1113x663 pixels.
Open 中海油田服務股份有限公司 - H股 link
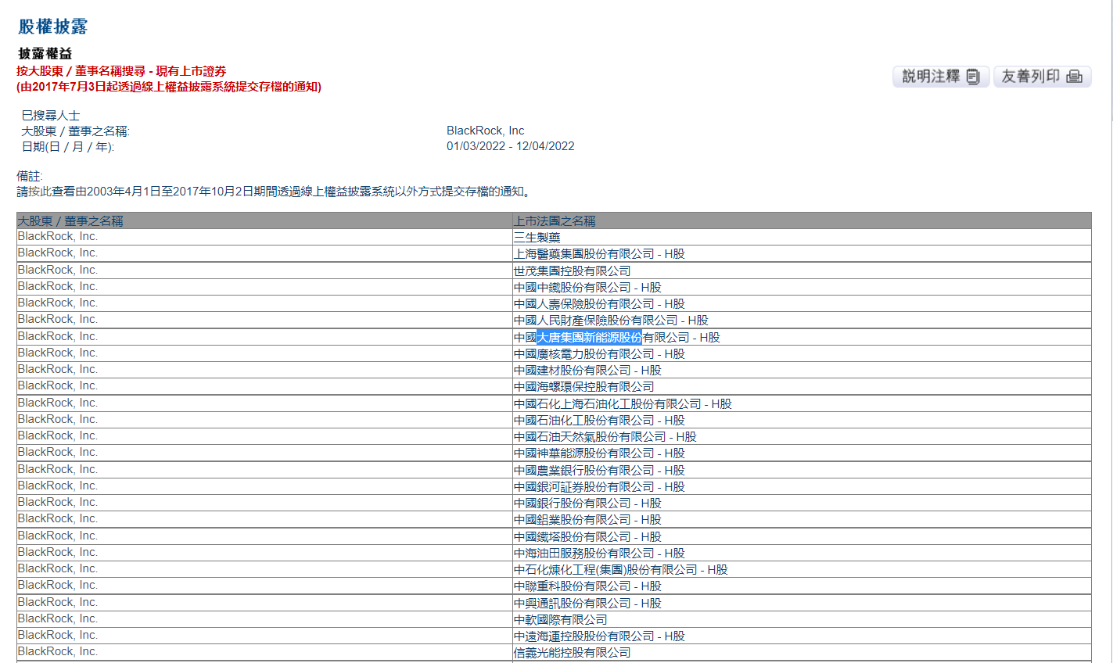point(599,554)
